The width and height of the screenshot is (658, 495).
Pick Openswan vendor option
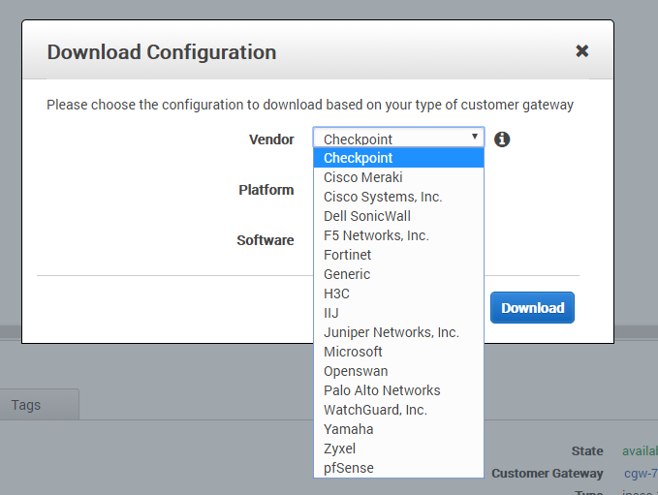(398, 371)
